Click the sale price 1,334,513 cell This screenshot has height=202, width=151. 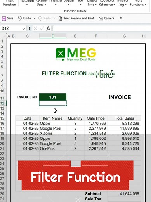[96, 133]
